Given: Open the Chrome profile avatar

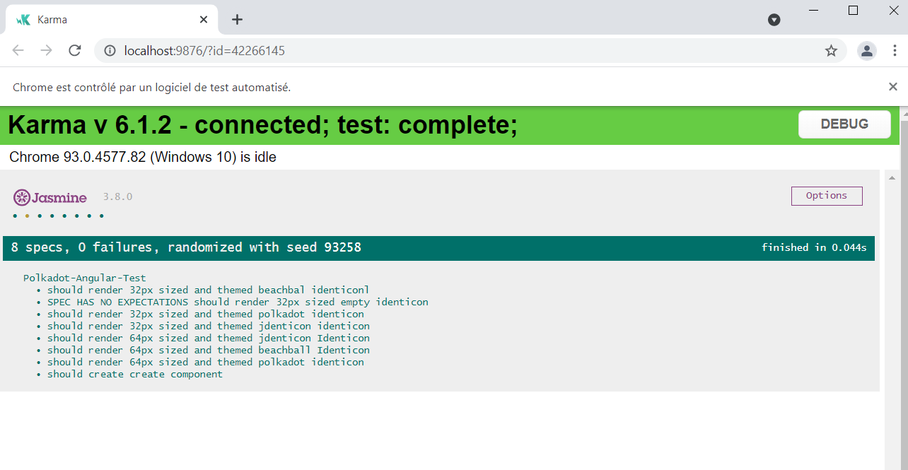Looking at the screenshot, I should [x=866, y=50].
